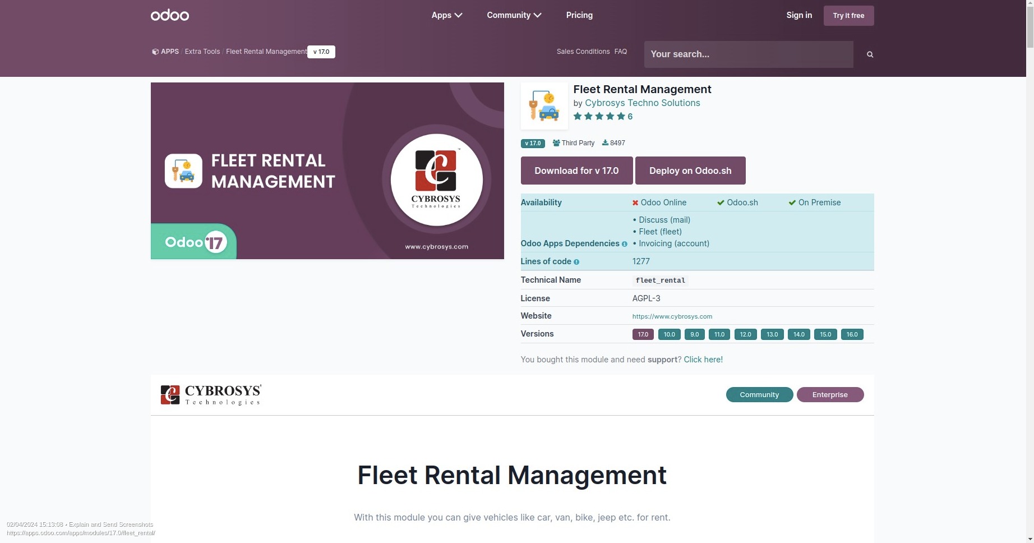Click the v 17.0 badge under the rating
1034x543 pixels.
(533, 144)
